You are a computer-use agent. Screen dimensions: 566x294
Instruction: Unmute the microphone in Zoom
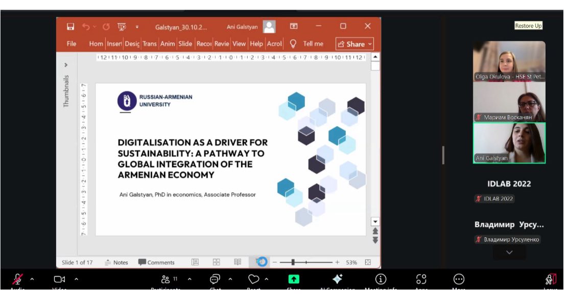(17, 279)
